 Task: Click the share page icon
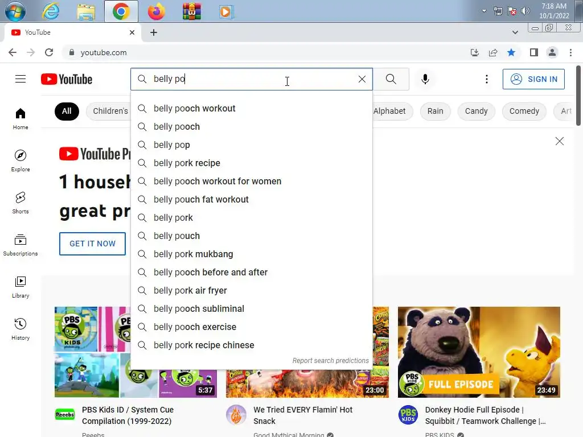[493, 53]
